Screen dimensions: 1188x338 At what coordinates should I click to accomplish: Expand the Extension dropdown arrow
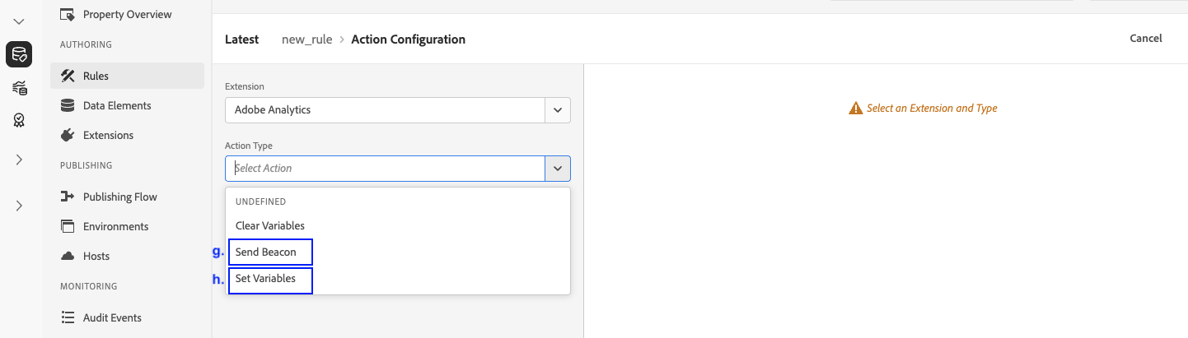click(x=558, y=109)
